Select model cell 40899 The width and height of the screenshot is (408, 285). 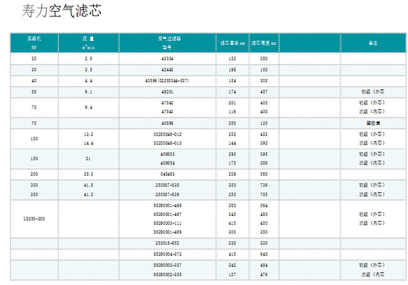coord(168,123)
